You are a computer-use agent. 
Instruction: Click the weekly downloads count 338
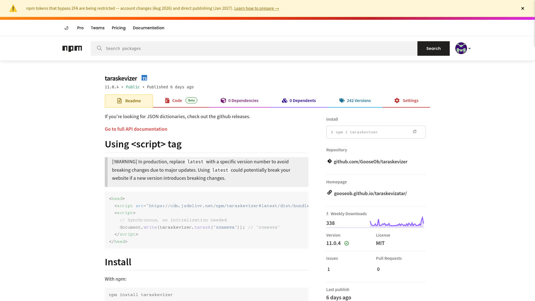tap(330, 223)
